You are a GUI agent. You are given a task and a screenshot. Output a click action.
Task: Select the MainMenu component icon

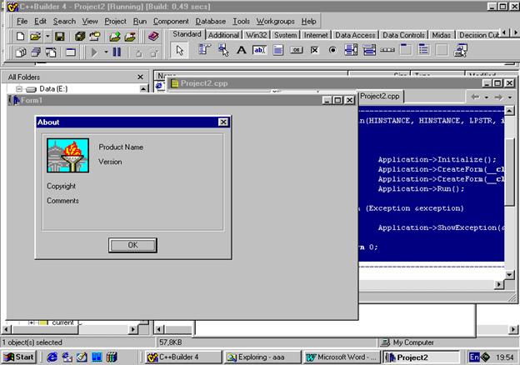tap(204, 50)
